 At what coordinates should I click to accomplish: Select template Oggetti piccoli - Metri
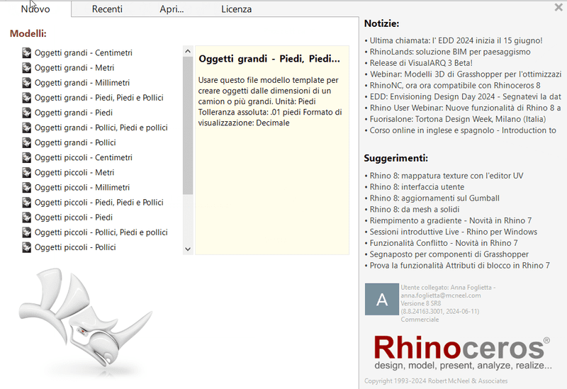pos(74,172)
